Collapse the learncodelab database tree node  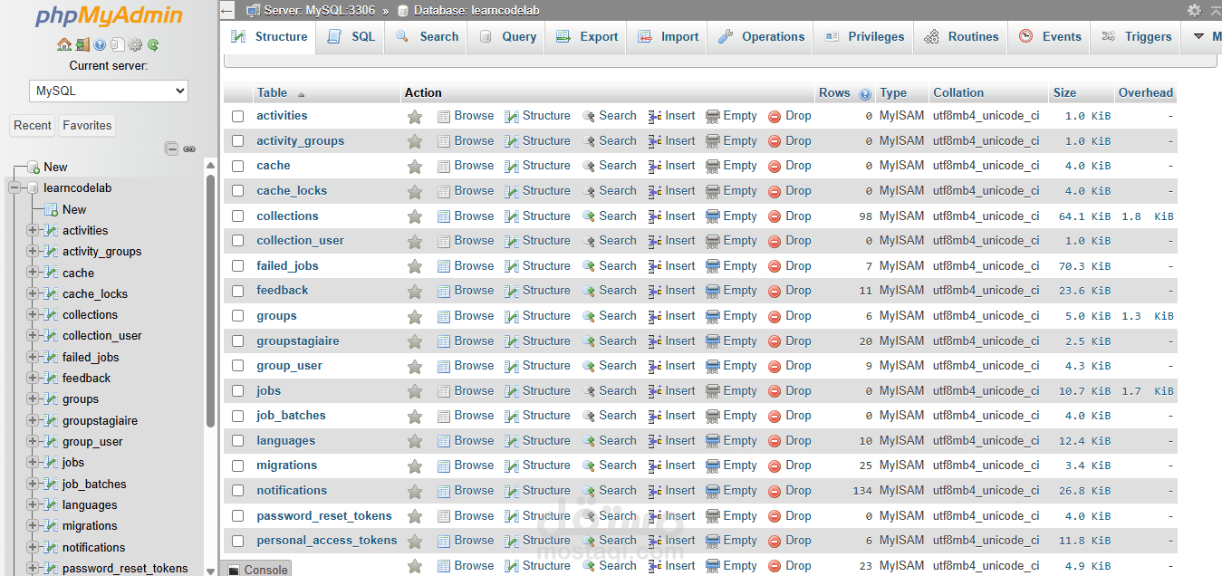pyautogui.click(x=14, y=188)
